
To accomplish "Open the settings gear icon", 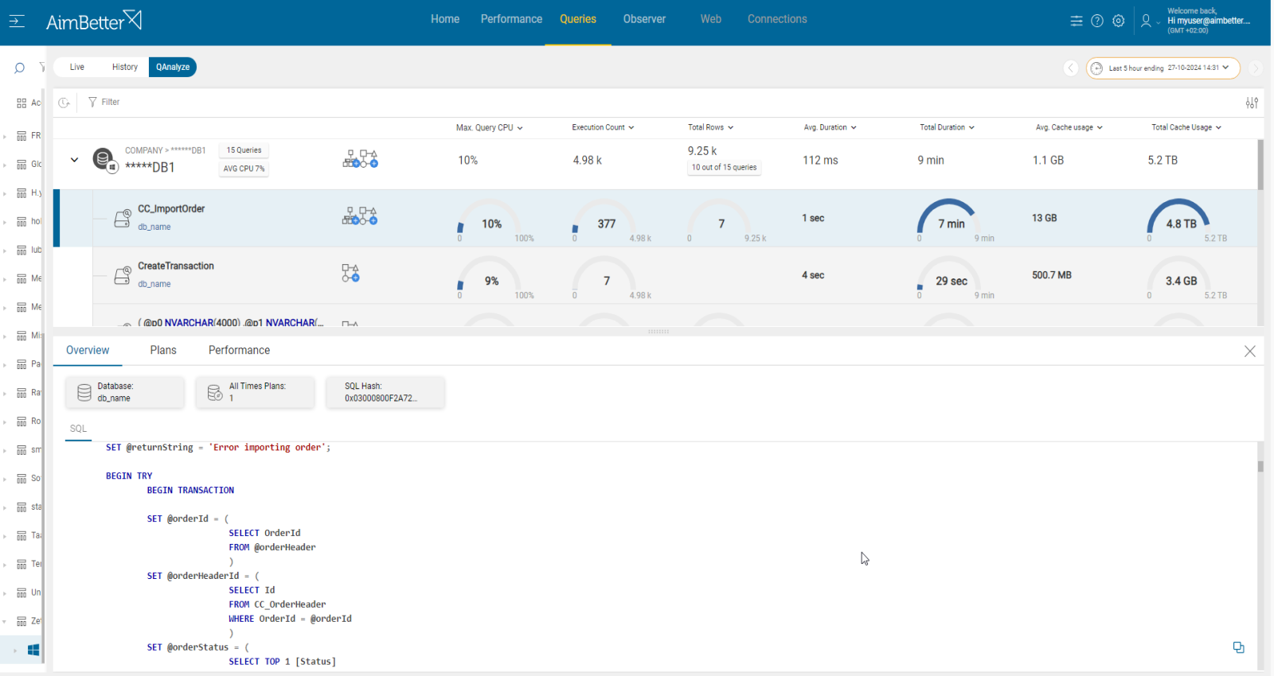I will [1119, 21].
